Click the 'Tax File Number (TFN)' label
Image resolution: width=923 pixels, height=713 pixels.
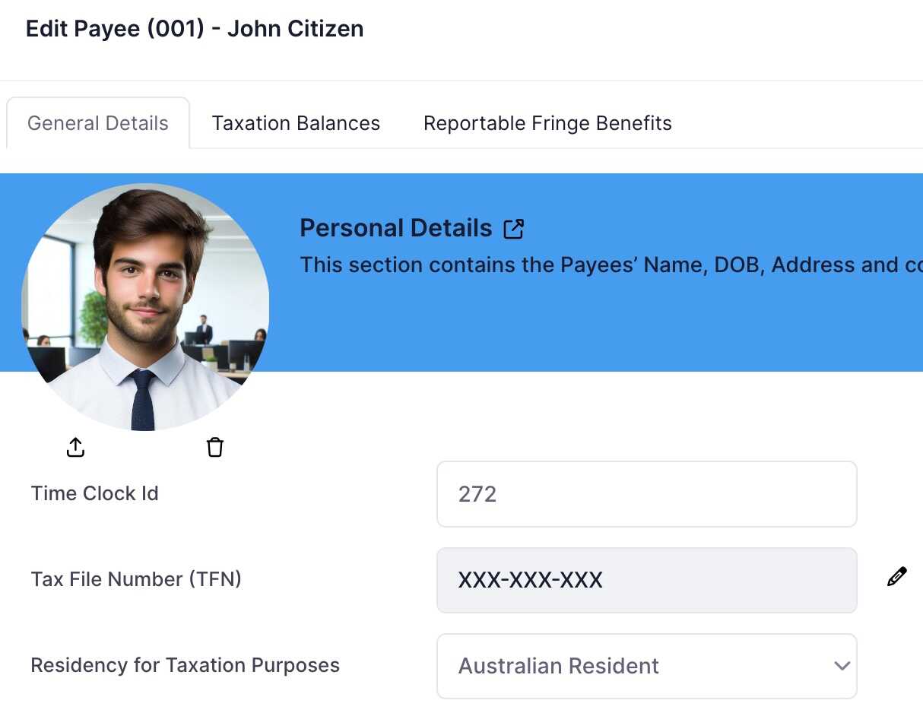[136, 579]
